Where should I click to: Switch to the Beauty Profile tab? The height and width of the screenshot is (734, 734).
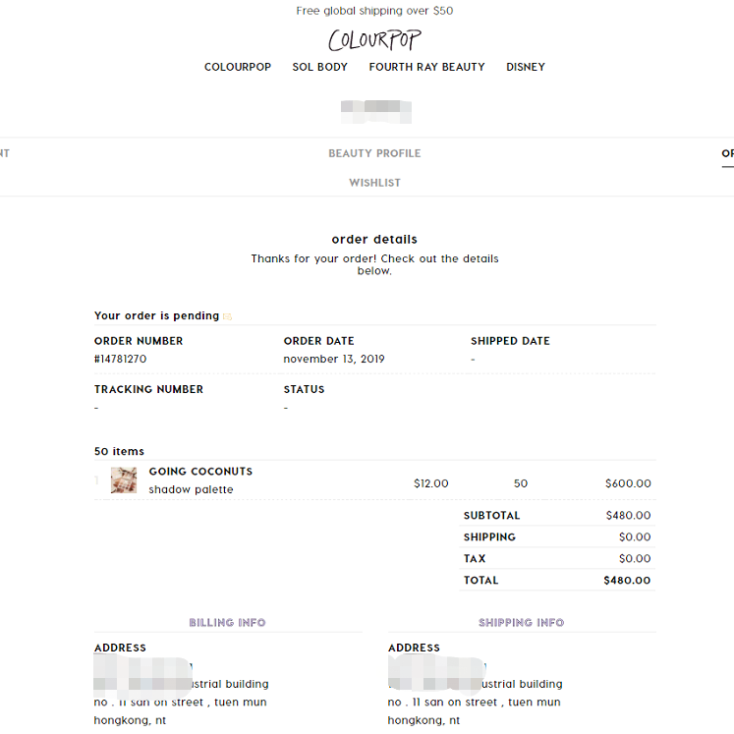(374, 153)
